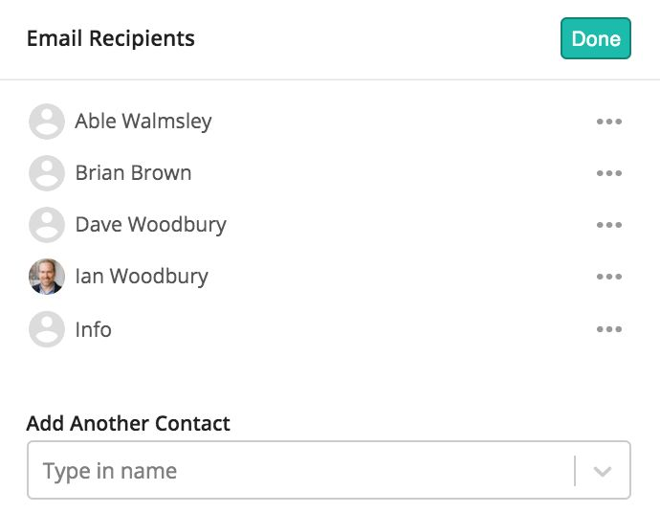660x513 pixels.
Task: Open more options for Dave Woodbury
Action: pos(609,225)
